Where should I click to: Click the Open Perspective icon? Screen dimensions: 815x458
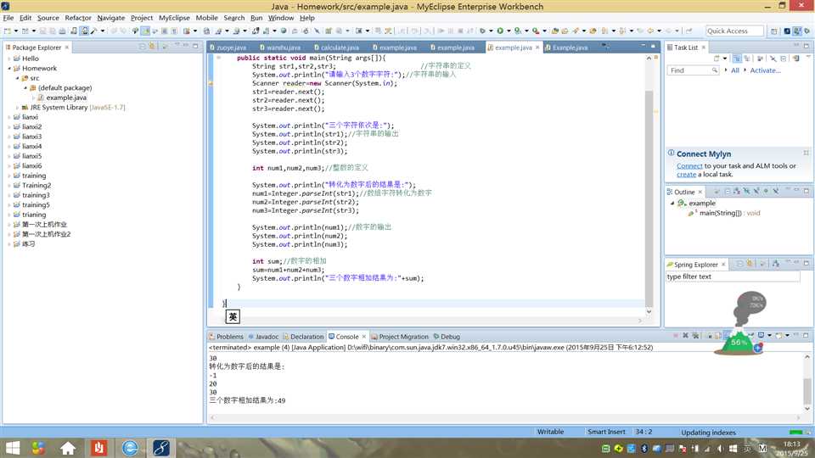coord(774,31)
